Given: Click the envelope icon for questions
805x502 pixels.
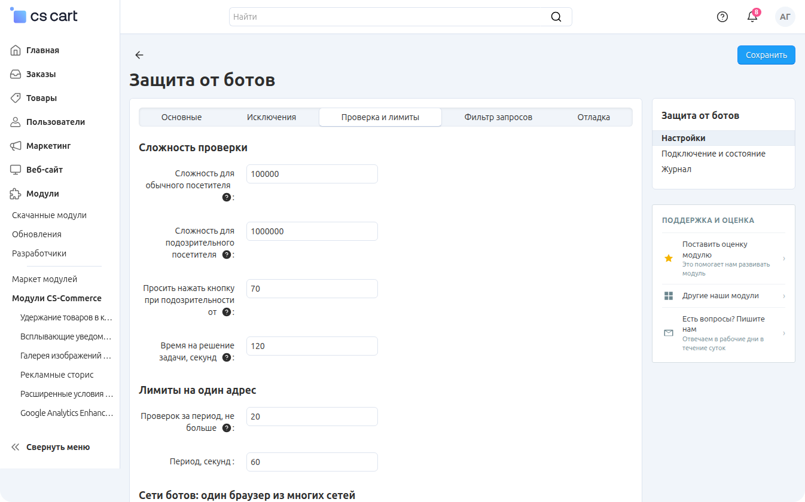Looking at the screenshot, I should tap(669, 333).
